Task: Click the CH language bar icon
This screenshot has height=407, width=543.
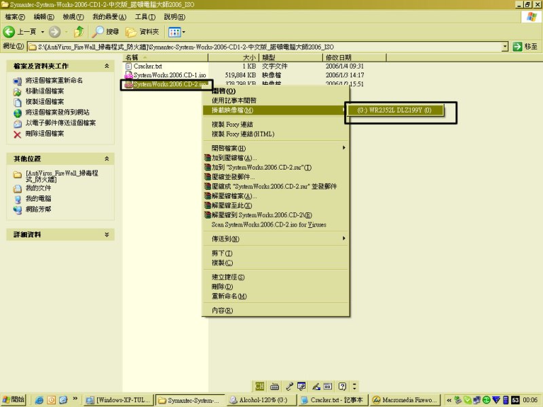Action: 260,386
